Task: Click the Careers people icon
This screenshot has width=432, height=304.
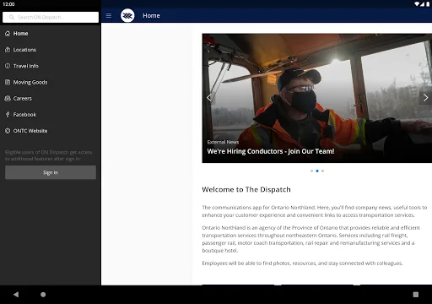Action: click(x=8, y=98)
